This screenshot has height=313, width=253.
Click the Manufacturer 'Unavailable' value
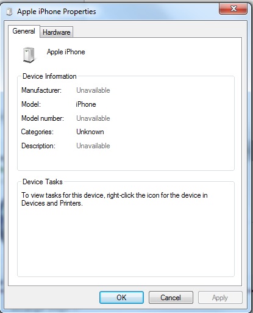93,90
